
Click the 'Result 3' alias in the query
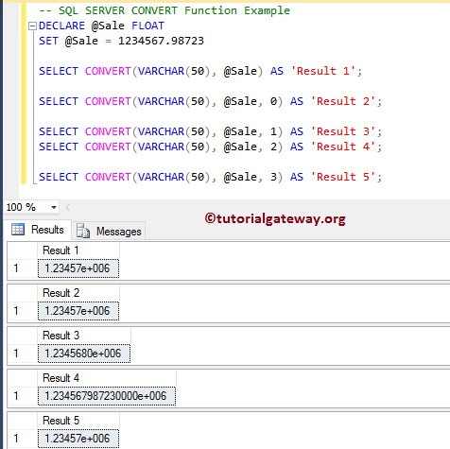(342, 131)
